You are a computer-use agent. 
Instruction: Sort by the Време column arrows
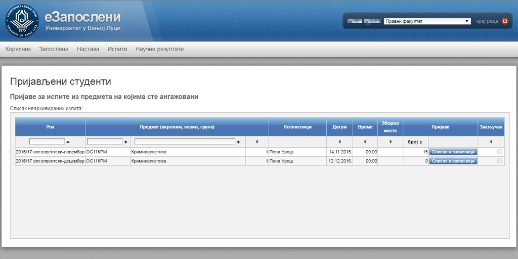pos(365,142)
